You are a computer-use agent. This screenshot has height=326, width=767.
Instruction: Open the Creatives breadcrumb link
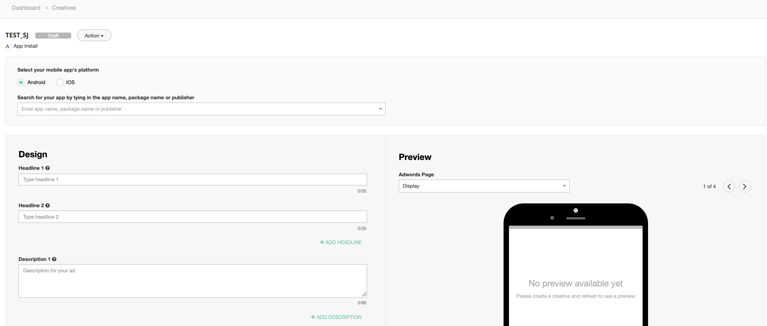coord(64,8)
